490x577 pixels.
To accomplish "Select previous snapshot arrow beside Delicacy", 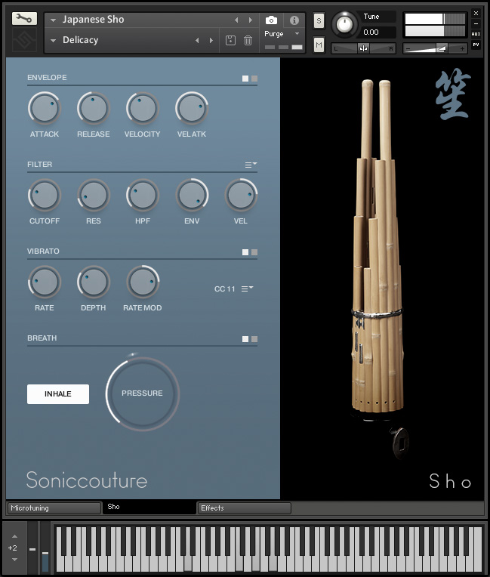I will point(197,40).
